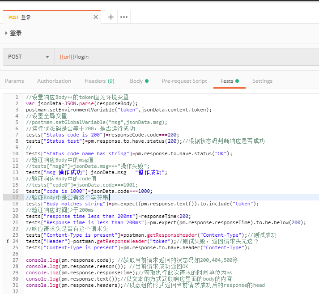Open the Settings tab

[x=262, y=81]
